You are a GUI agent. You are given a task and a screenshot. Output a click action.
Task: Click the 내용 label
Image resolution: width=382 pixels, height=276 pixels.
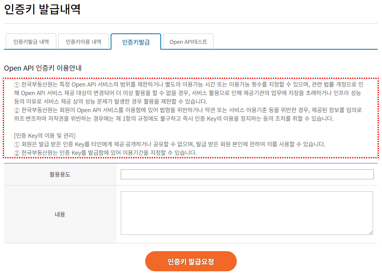[60, 214]
